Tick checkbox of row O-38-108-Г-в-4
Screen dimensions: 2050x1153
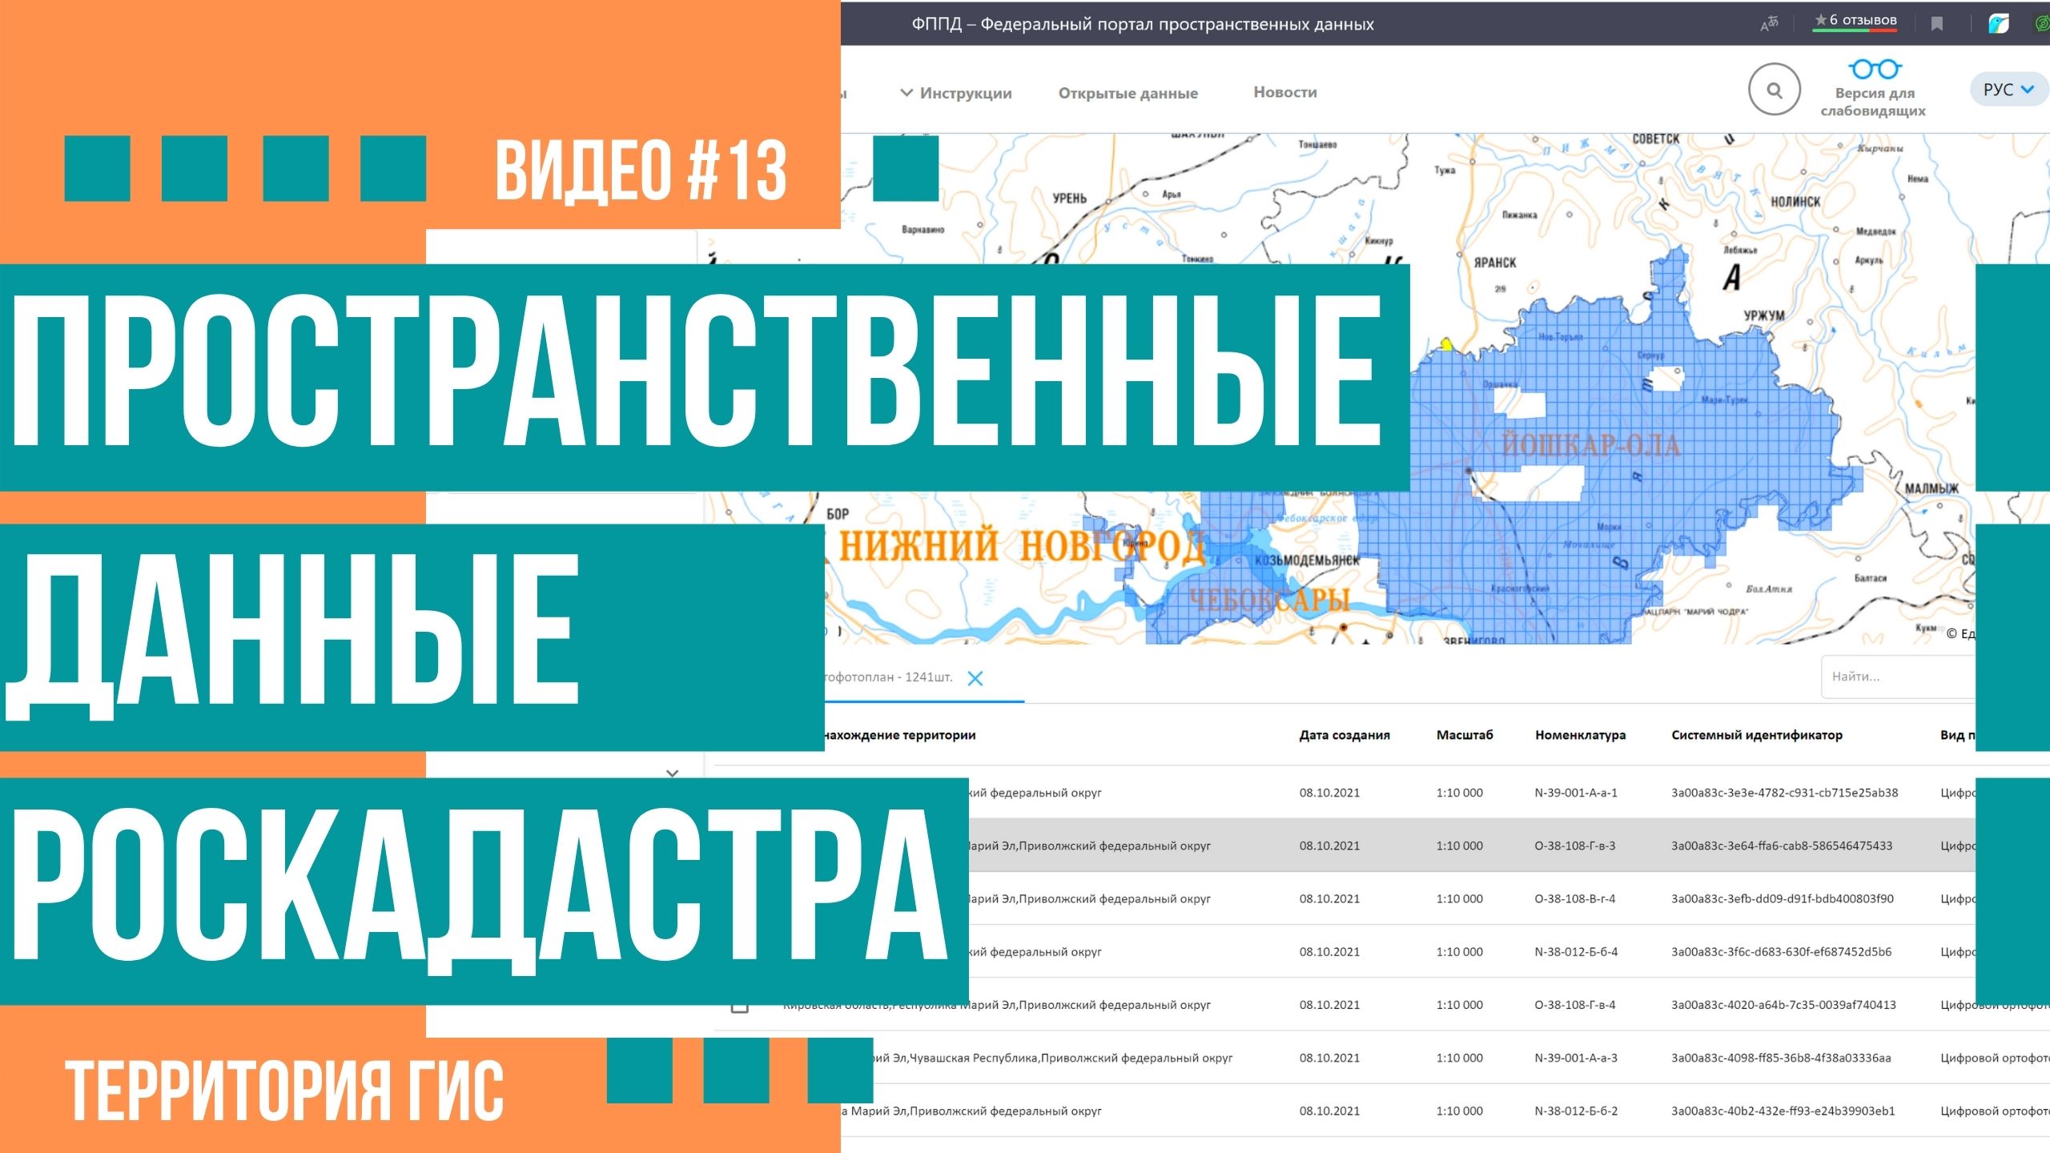tap(740, 1007)
